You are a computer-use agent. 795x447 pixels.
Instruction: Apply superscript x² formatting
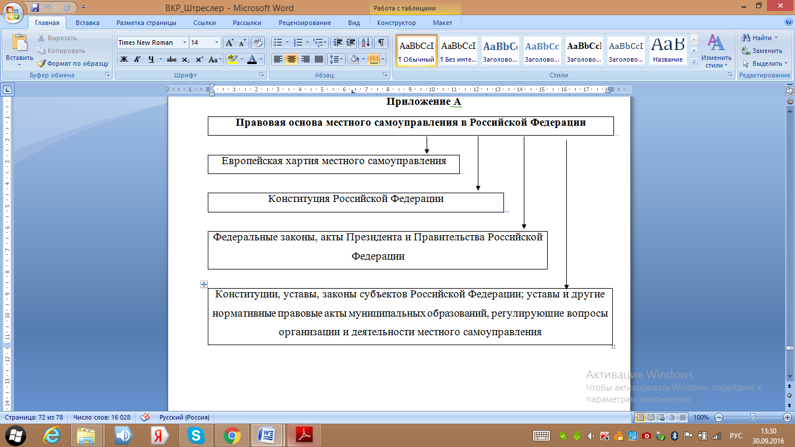199,59
